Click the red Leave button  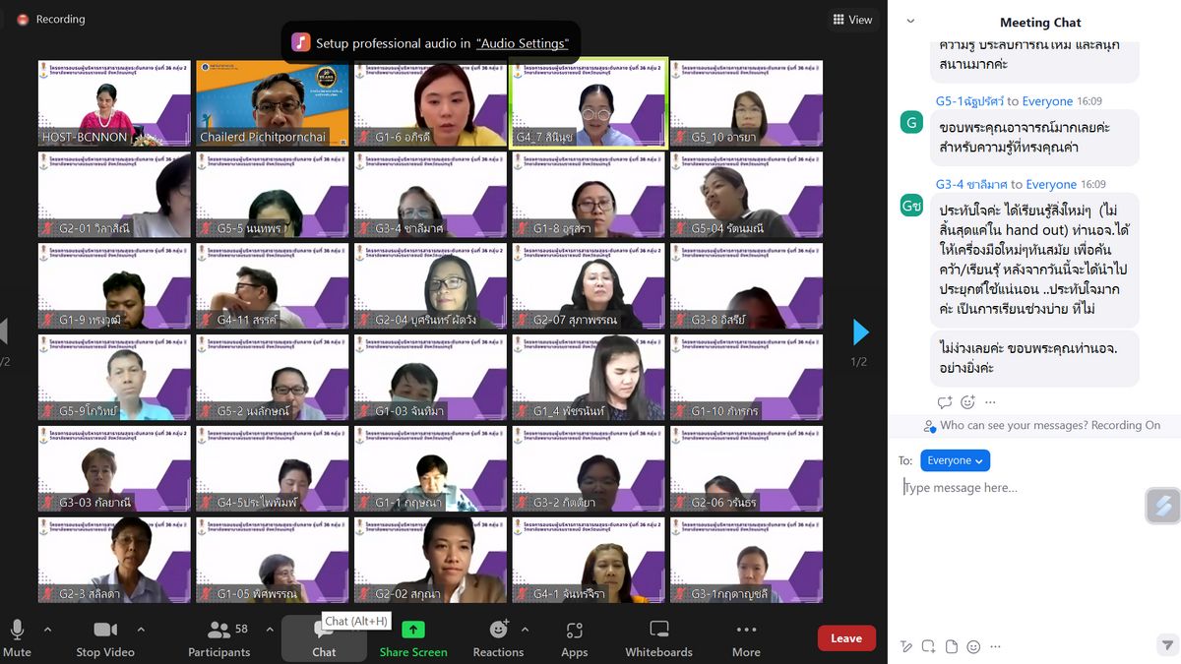point(845,638)
